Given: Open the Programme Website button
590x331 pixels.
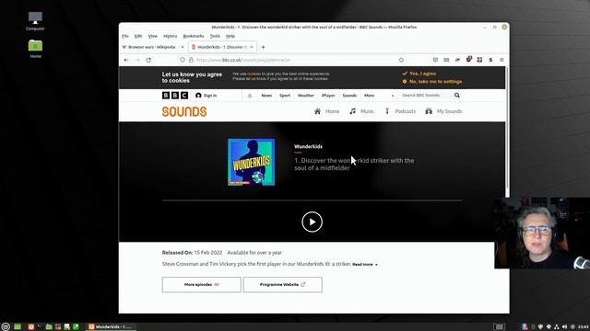Looking at the screenshot, I should point(283,284).
